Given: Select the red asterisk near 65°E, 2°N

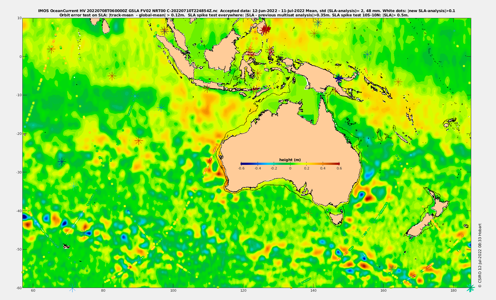Looking at the screenshot, I should click(51, 49).
